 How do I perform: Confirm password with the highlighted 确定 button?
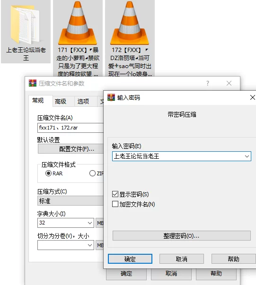pyautogui.click(x=130, y=259)
